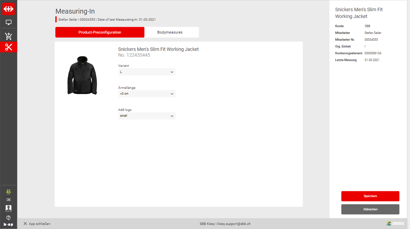
Task: Select the Product-Preconfiguration tab
Action: (x=100, y=32)
